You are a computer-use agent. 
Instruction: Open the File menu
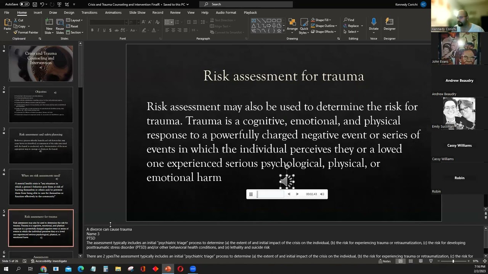[x=6, y=13]
